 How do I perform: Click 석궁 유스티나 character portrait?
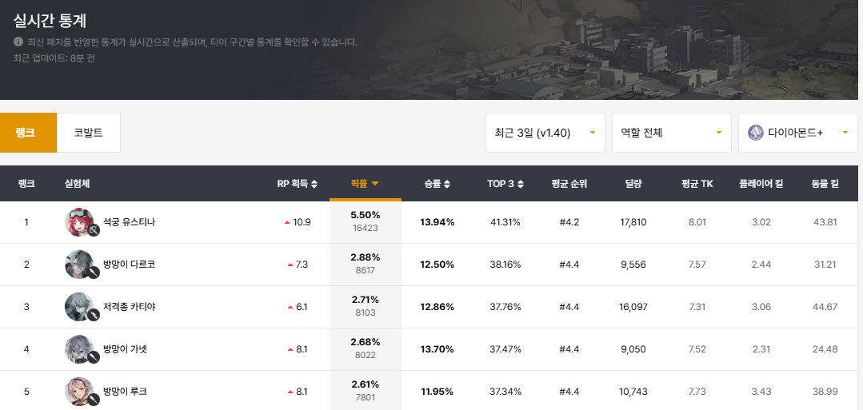tap(79, 221)
